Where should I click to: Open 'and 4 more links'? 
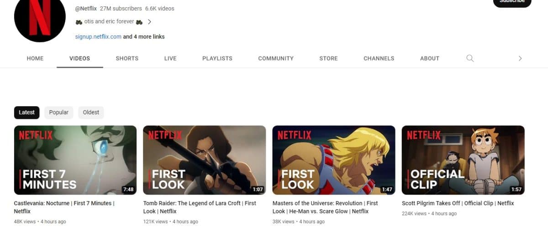144,36
